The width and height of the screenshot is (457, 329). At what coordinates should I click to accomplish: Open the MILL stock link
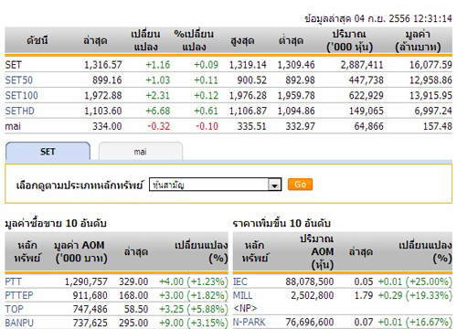(243, 295)
